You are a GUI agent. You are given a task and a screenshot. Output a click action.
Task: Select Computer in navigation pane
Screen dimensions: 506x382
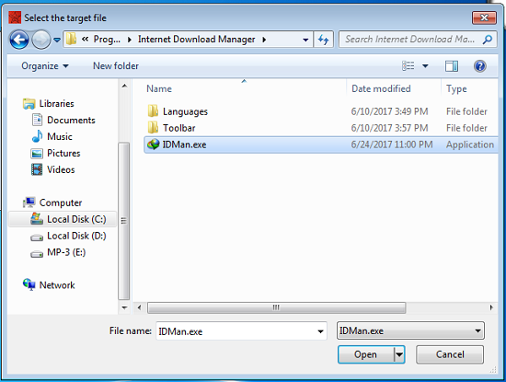click(61, 203)
